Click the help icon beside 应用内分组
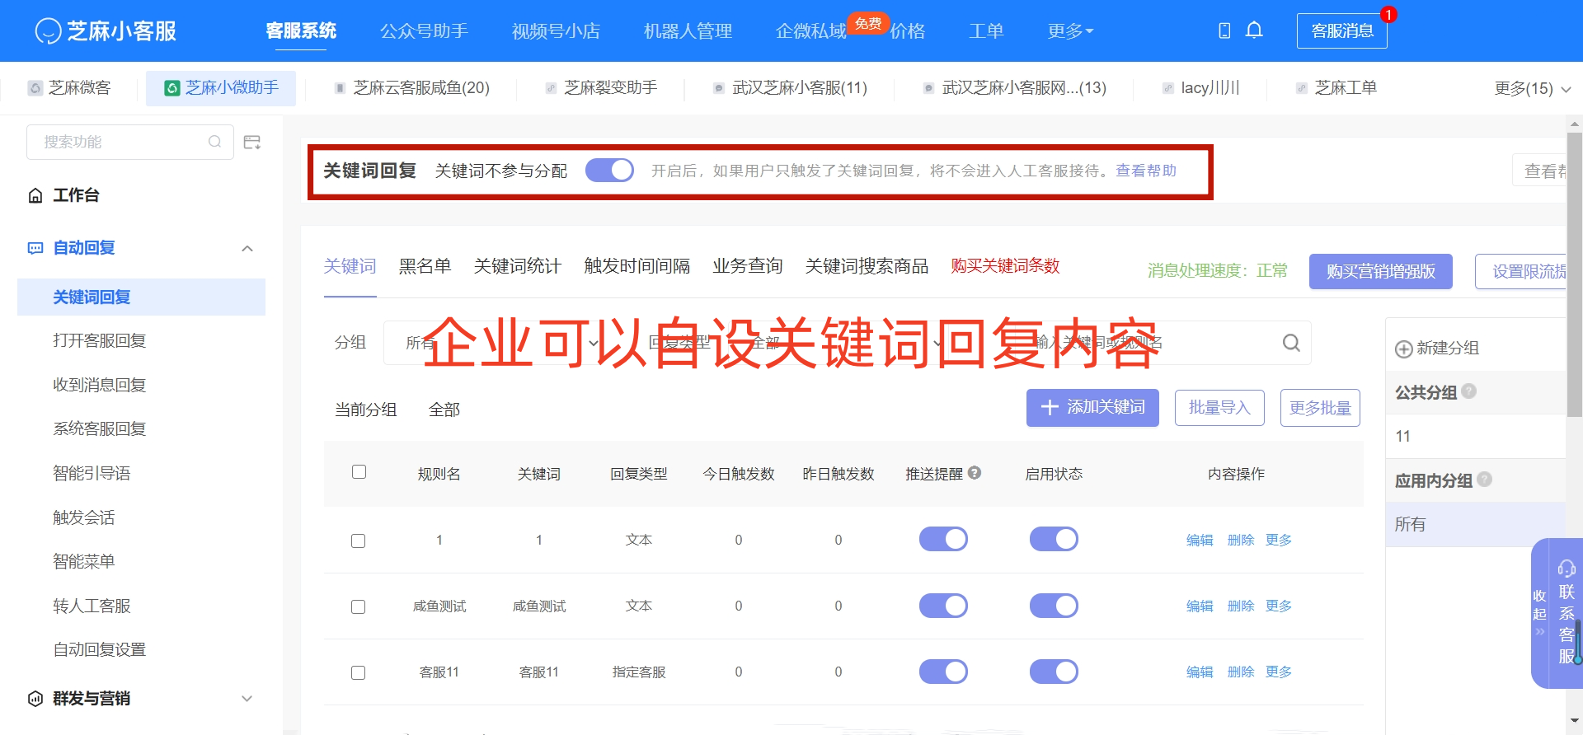 [x=1484, y=479]
